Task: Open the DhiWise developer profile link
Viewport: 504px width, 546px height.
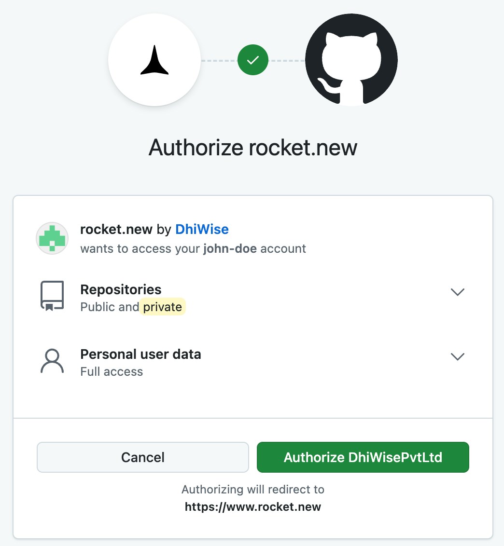Action: [x=202, y=229]
